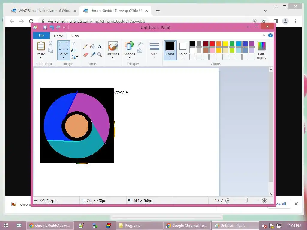
Task: Click Zoom in plus button in status bar
Action: click(264, 201)
